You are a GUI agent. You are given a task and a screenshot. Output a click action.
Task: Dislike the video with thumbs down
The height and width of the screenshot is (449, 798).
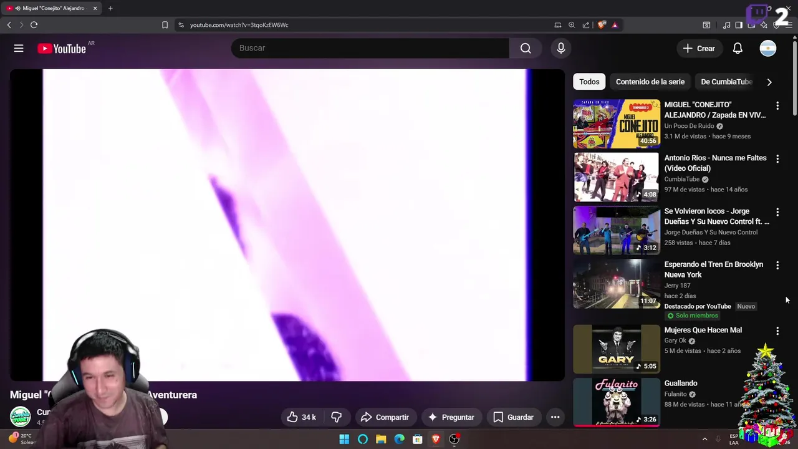point(337,417)
